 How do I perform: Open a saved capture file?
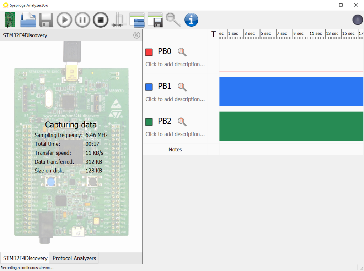(28, 20)
